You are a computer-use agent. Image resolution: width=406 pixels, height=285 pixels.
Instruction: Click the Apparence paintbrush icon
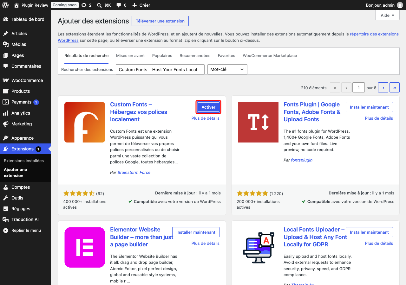pos(6,138)
